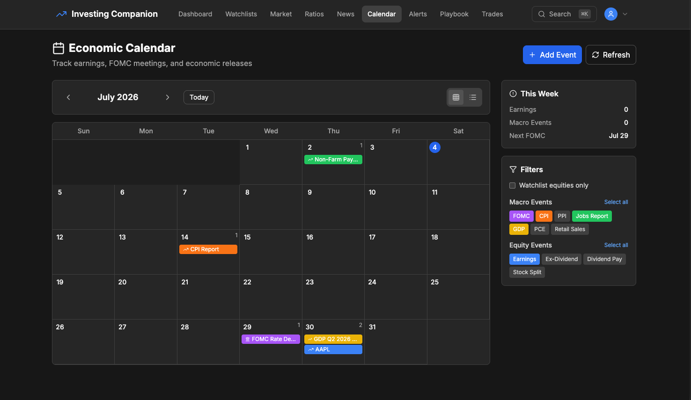This screenshot has height=400, width=691.
Task: Go to next month arrow
Action: click(168, 97)
